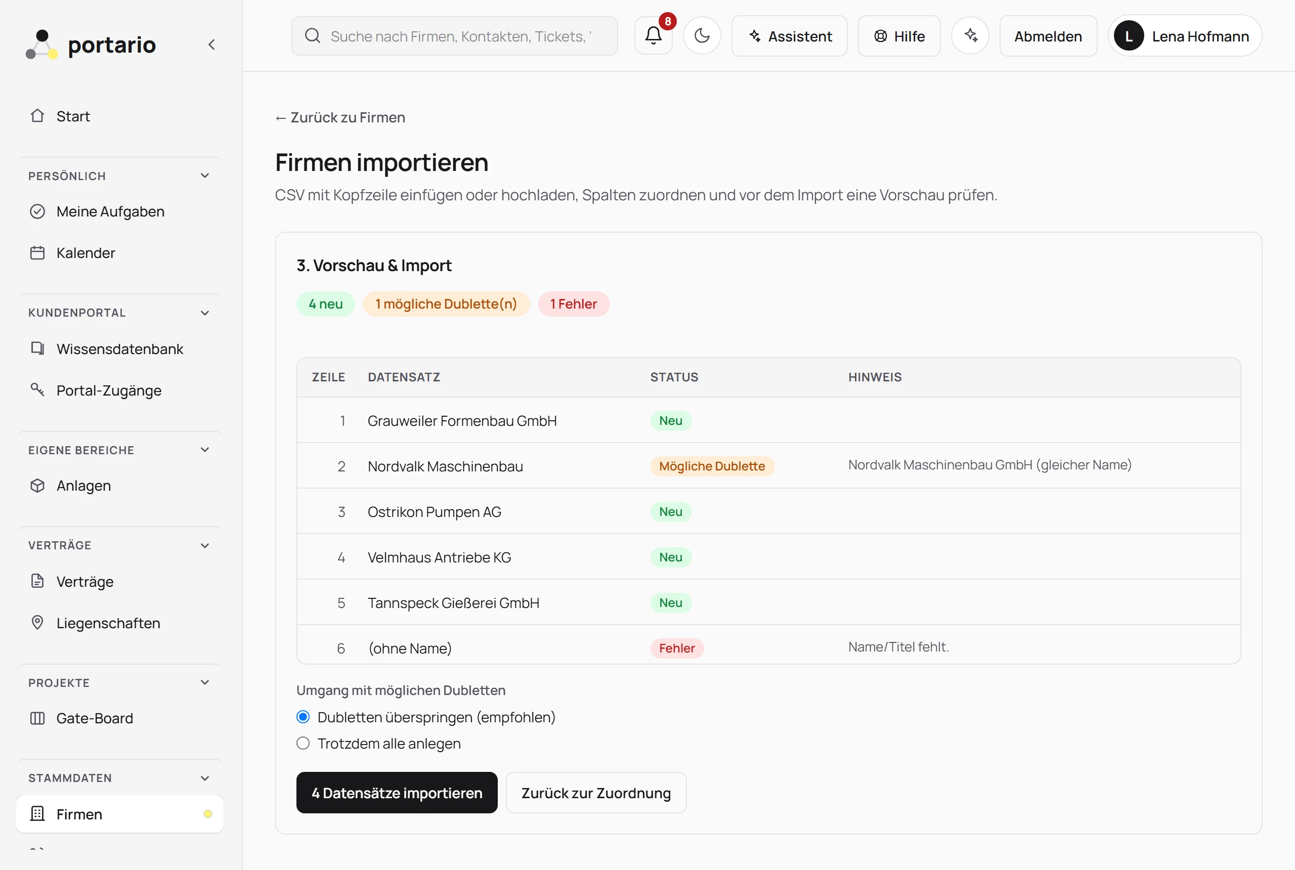Viewport: 1295px width, 870px height.
Task: Click the 4 neu badge
Action: coord(326,303)
